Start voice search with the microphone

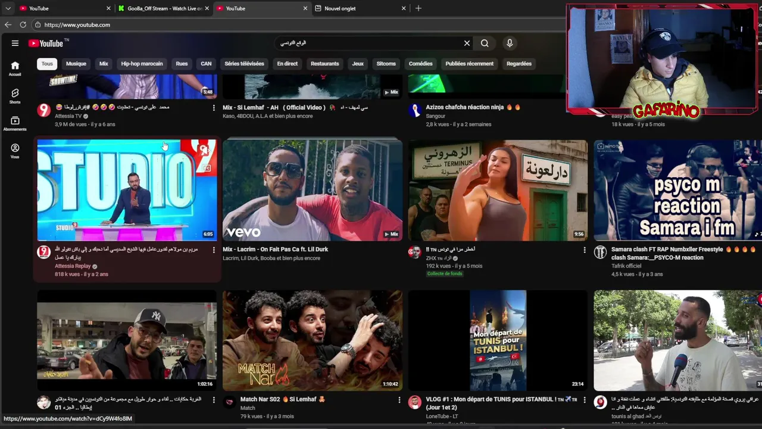tap(510, 43)
